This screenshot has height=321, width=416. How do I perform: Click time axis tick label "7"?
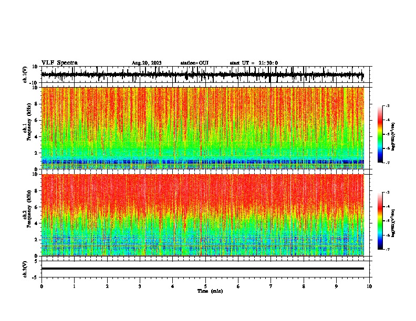tap(271, 286)
